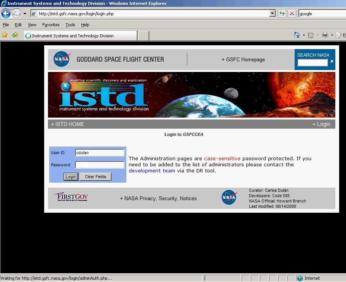Click the Internet zone status icon
Viewport: 346px width, 282px height.
300,278
